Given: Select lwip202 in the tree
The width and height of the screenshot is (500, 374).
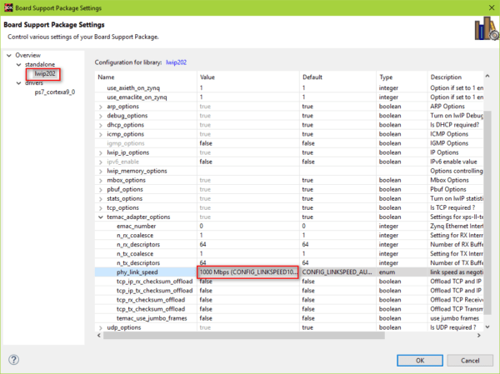Looking at the screenshot, I should [45, 74].
